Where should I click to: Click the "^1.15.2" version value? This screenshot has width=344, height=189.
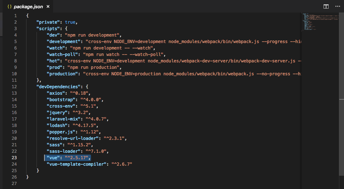pyautogui.click(x=79, y=145)
